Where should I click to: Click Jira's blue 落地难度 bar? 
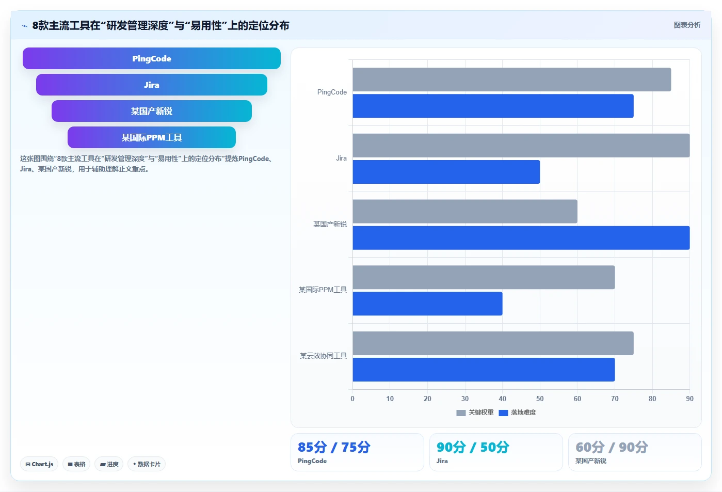446,172
